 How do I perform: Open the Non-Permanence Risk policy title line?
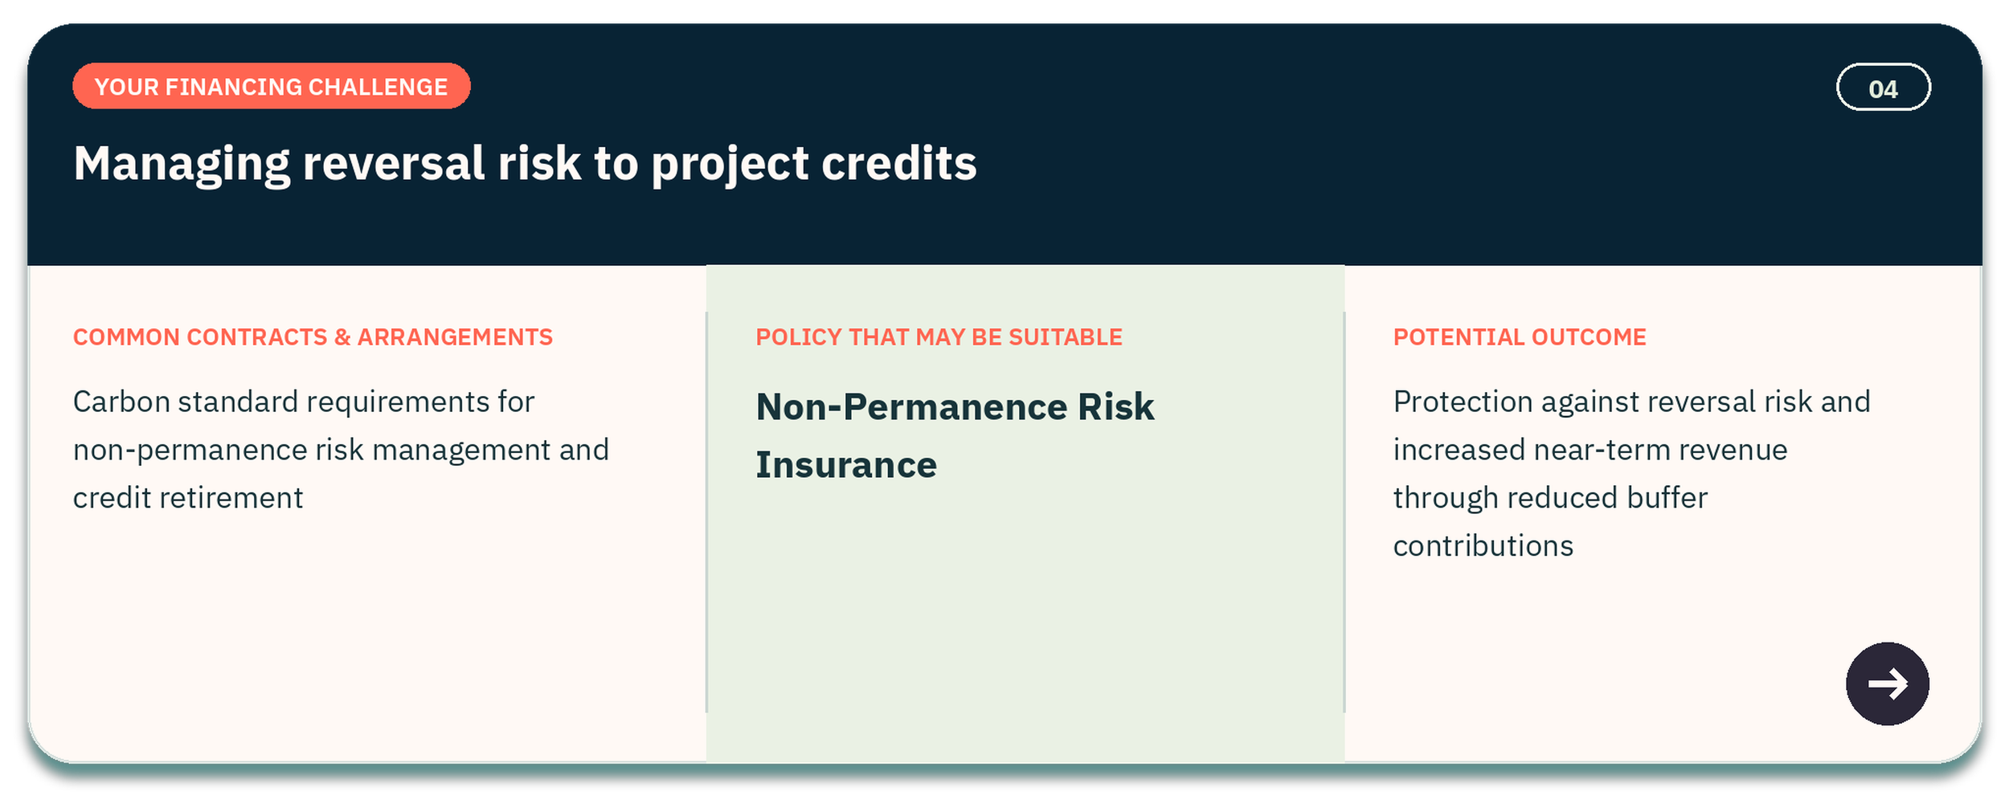click(955, 406)
